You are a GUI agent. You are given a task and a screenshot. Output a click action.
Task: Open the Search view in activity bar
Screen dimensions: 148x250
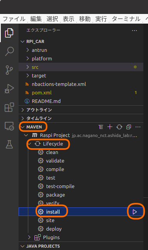pos(9,51)
